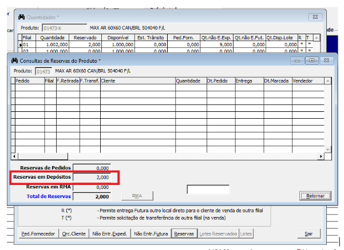Click Quantidades grid scroll up arrow
This screenshot has width=344, height=250.
tap(317, 38)
